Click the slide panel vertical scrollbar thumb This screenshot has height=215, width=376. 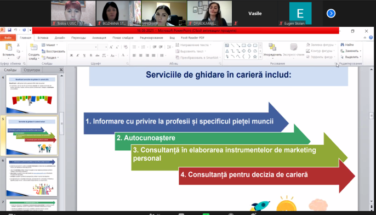coord(61,123)
